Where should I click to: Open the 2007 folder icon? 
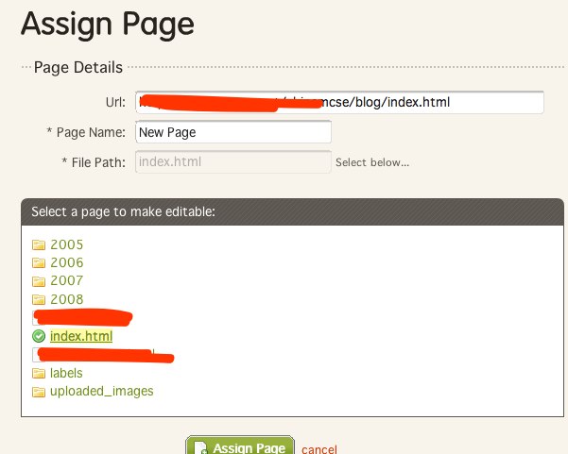click(x=39, y=280)
